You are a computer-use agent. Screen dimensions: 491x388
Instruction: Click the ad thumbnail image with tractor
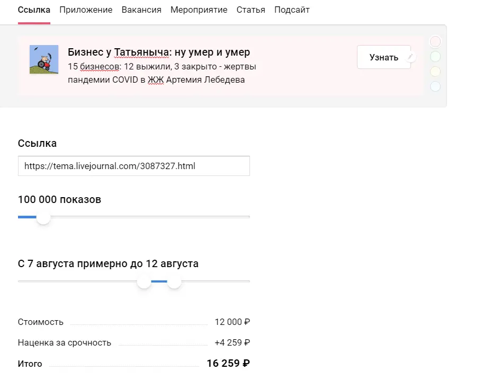click(44, 59)
